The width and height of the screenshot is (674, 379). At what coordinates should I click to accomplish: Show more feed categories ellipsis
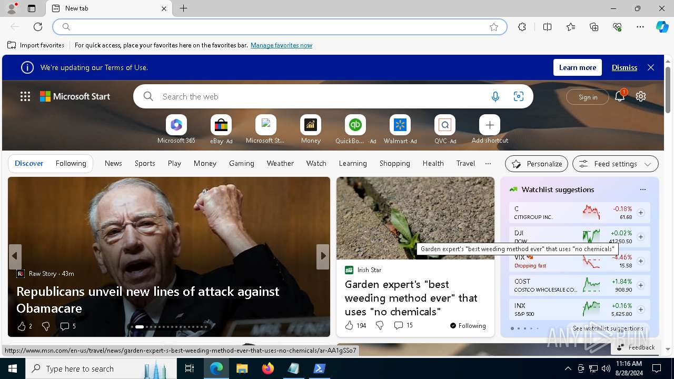[488, 163]
